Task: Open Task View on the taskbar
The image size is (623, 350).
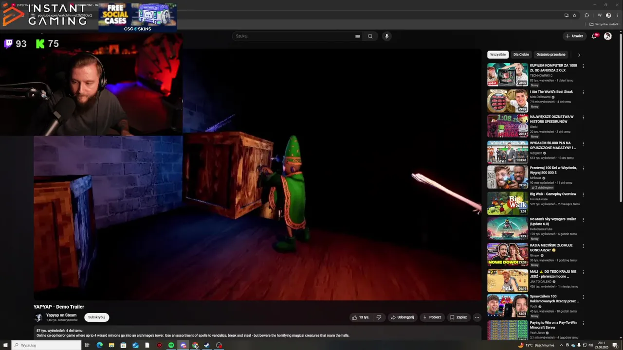Action: coord(88,345)
